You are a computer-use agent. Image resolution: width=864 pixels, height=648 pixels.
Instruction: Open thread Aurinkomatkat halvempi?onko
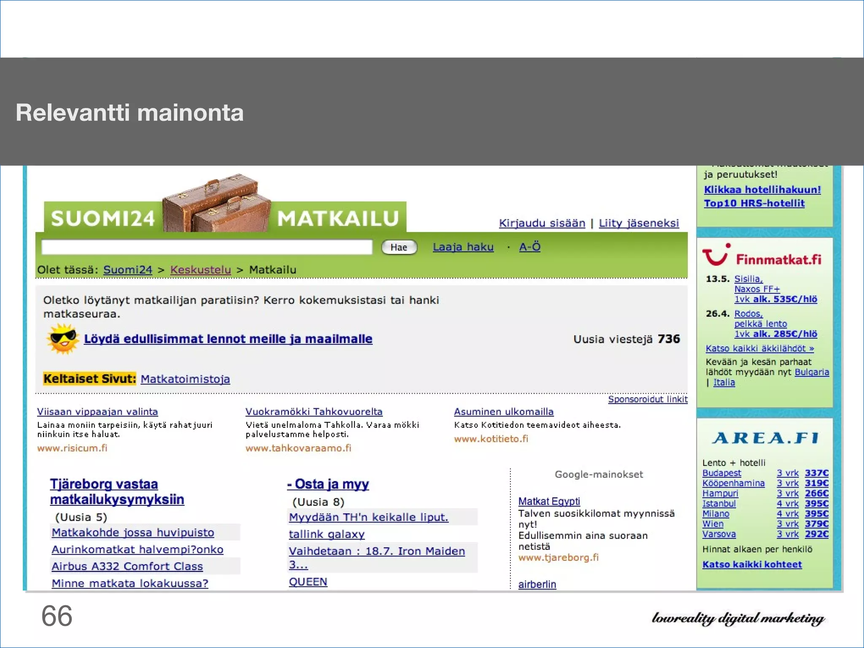[x=138, y=549]
